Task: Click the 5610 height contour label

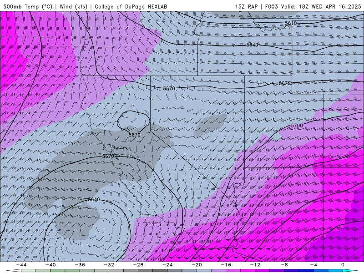Action: click(x=291, y=23)
